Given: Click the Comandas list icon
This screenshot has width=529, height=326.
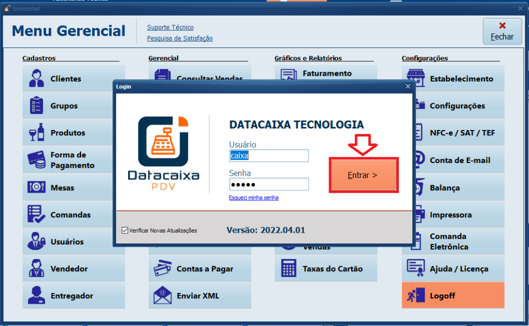Looking at the screenshot, I should coord(36,215).
